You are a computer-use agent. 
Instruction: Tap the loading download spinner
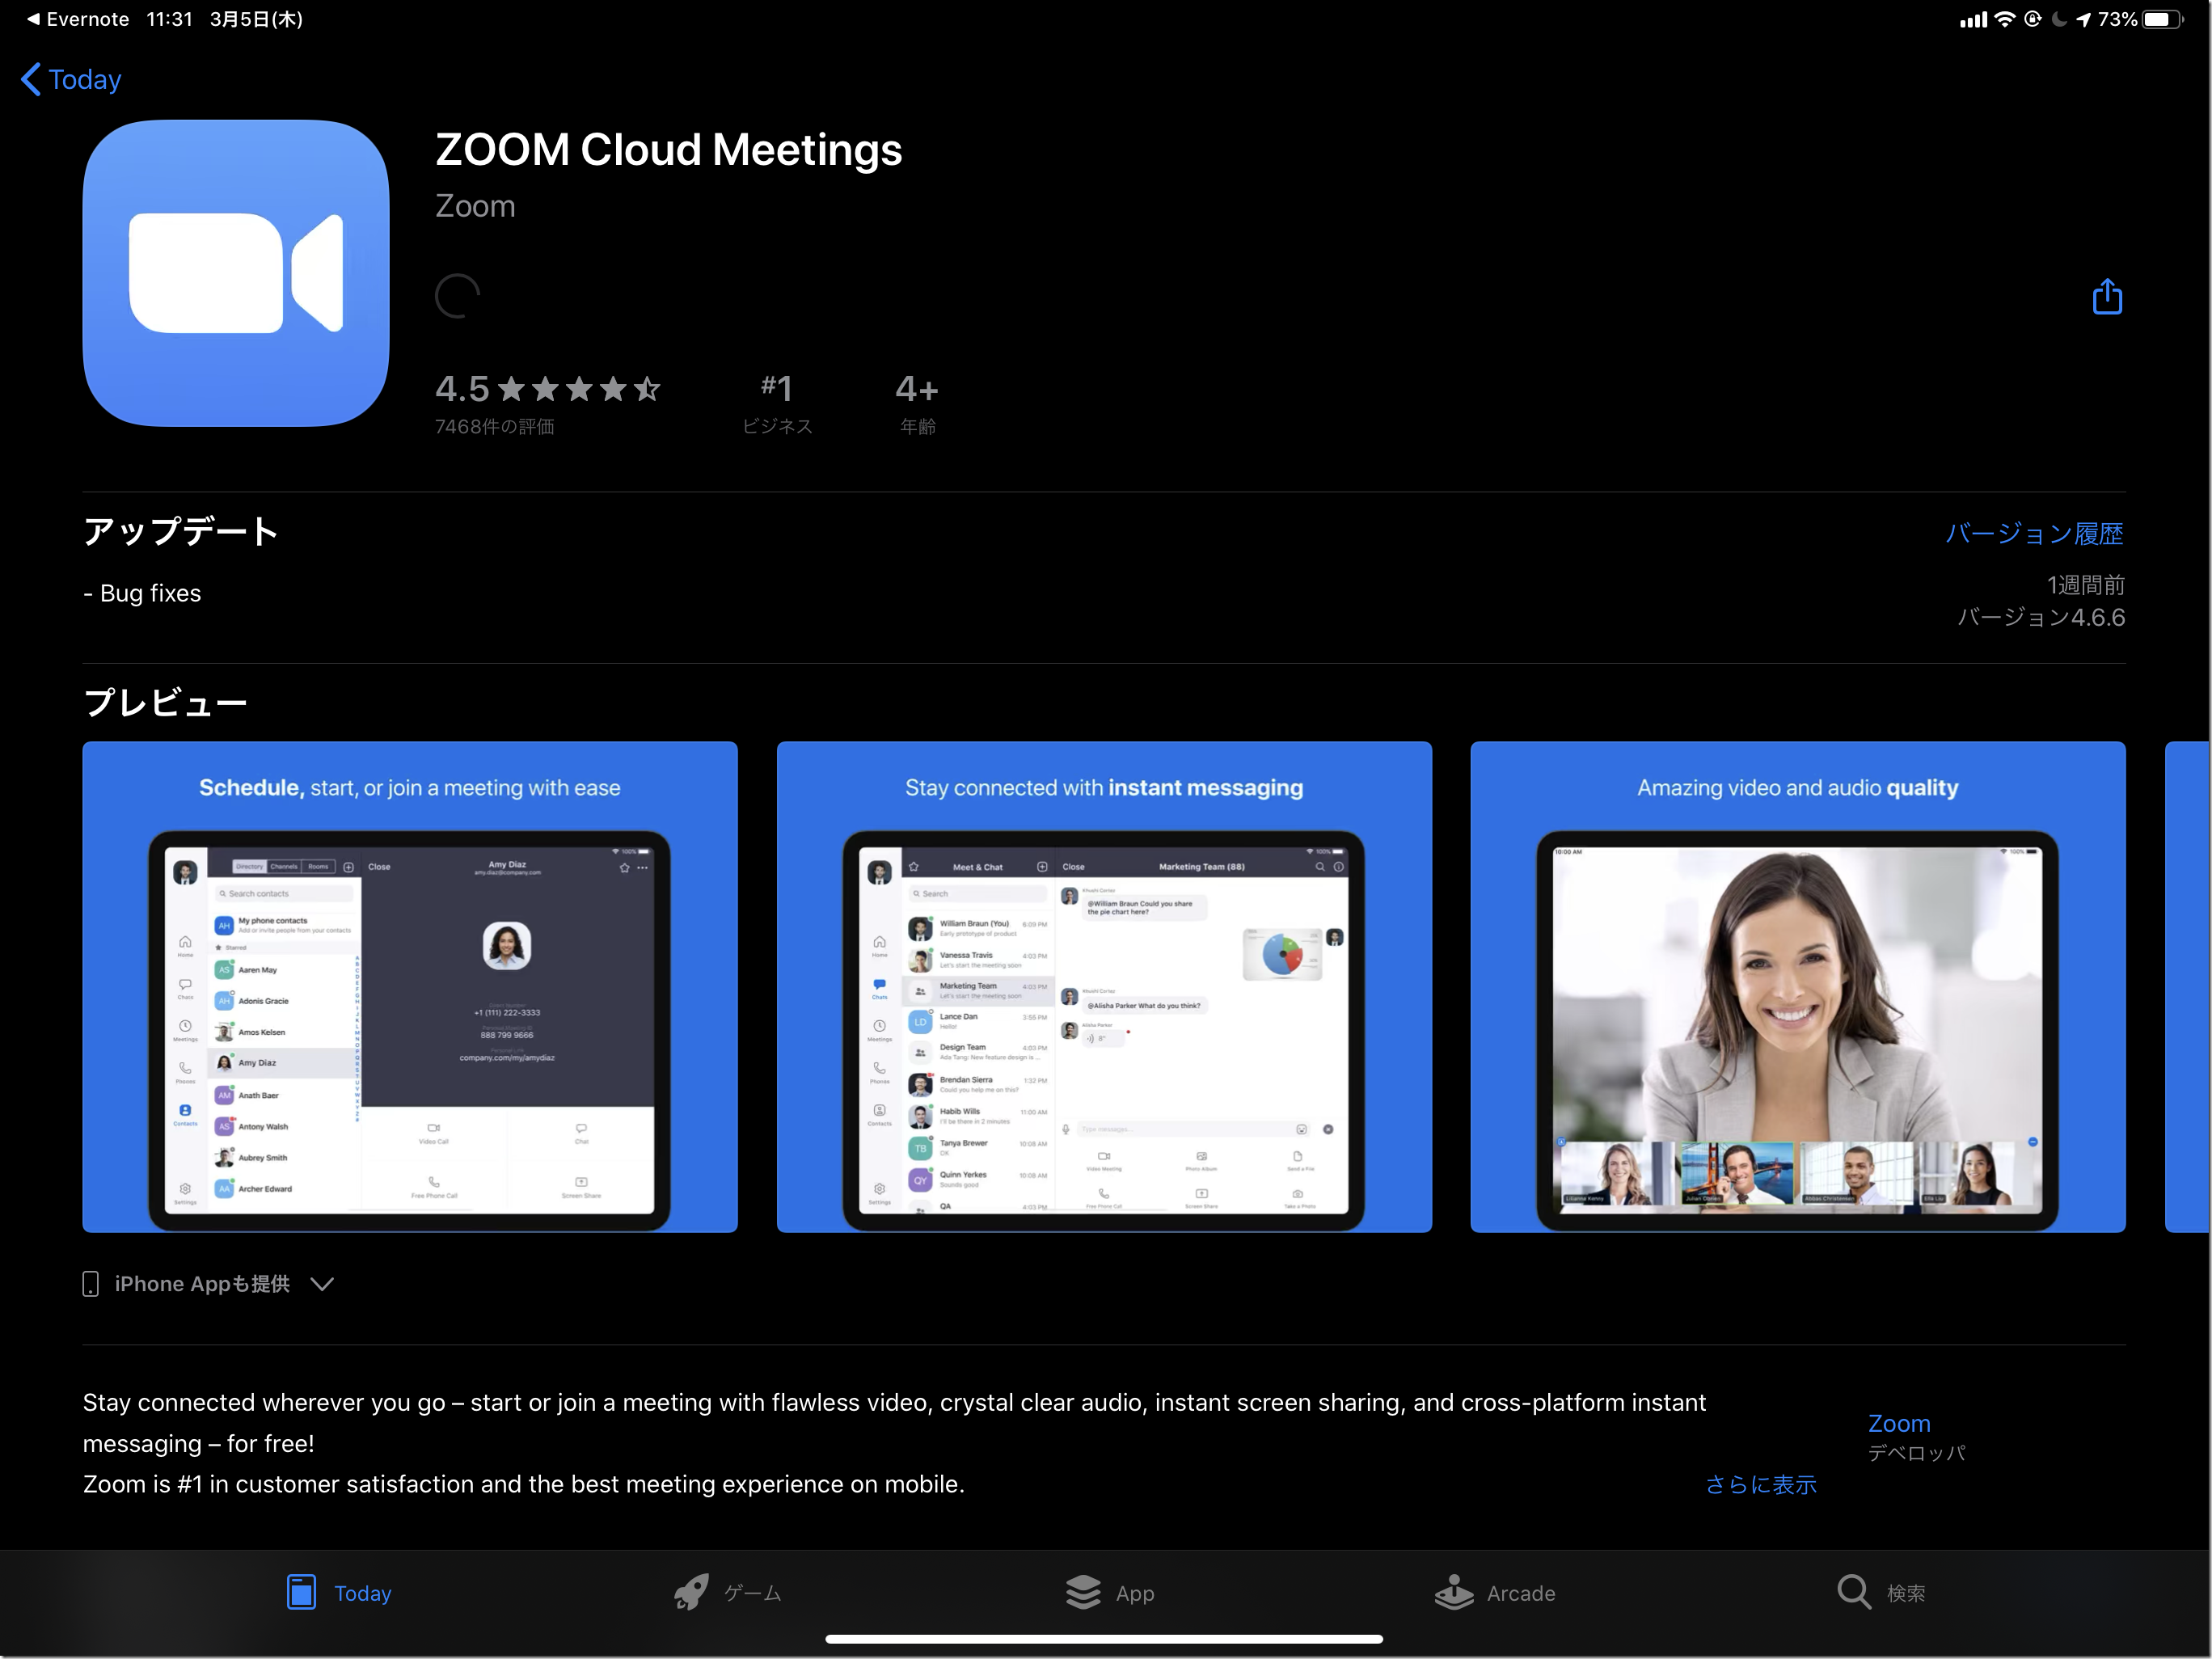(x=458, y=296)
